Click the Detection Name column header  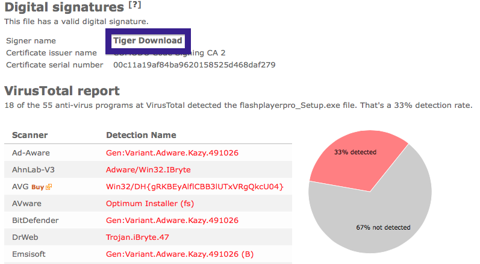tap(141, 135)
